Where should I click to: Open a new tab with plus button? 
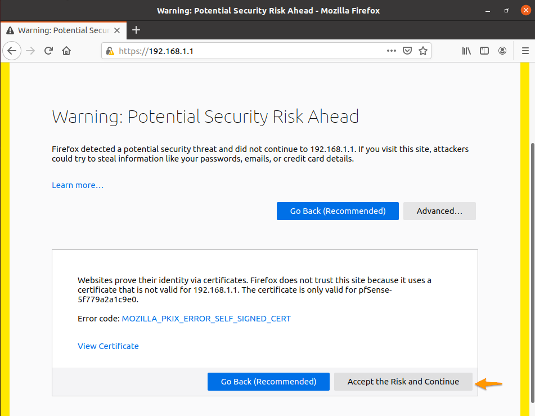point(136,30)
